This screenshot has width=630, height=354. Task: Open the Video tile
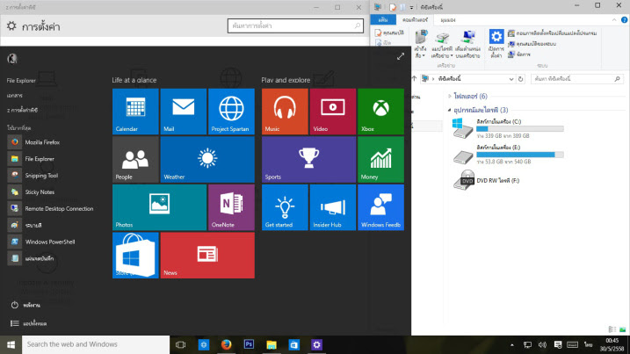tap(333, 112)
